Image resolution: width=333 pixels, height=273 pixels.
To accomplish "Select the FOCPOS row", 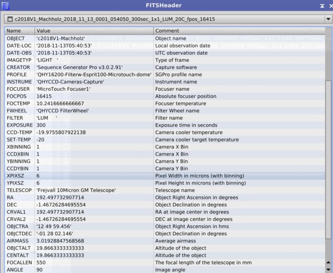I will pos(165,96).
